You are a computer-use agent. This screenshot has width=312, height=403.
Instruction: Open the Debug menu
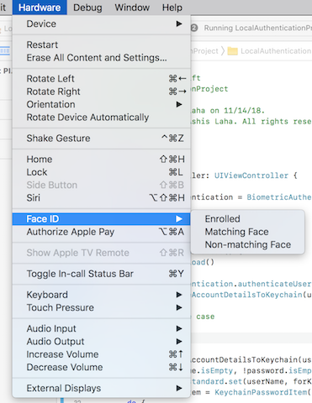click(x=87, y=8)
